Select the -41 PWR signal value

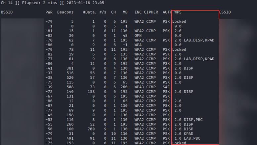point(49,68)
